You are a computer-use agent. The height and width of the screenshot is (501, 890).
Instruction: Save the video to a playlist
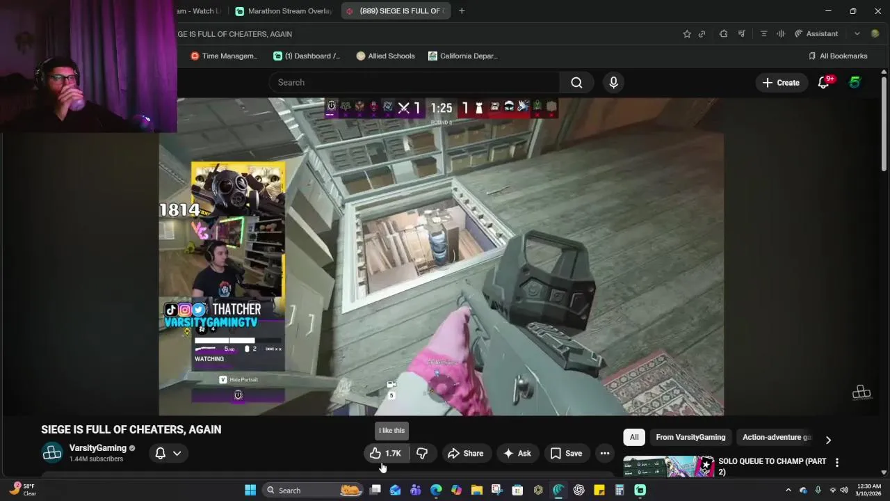click(566, 453)
